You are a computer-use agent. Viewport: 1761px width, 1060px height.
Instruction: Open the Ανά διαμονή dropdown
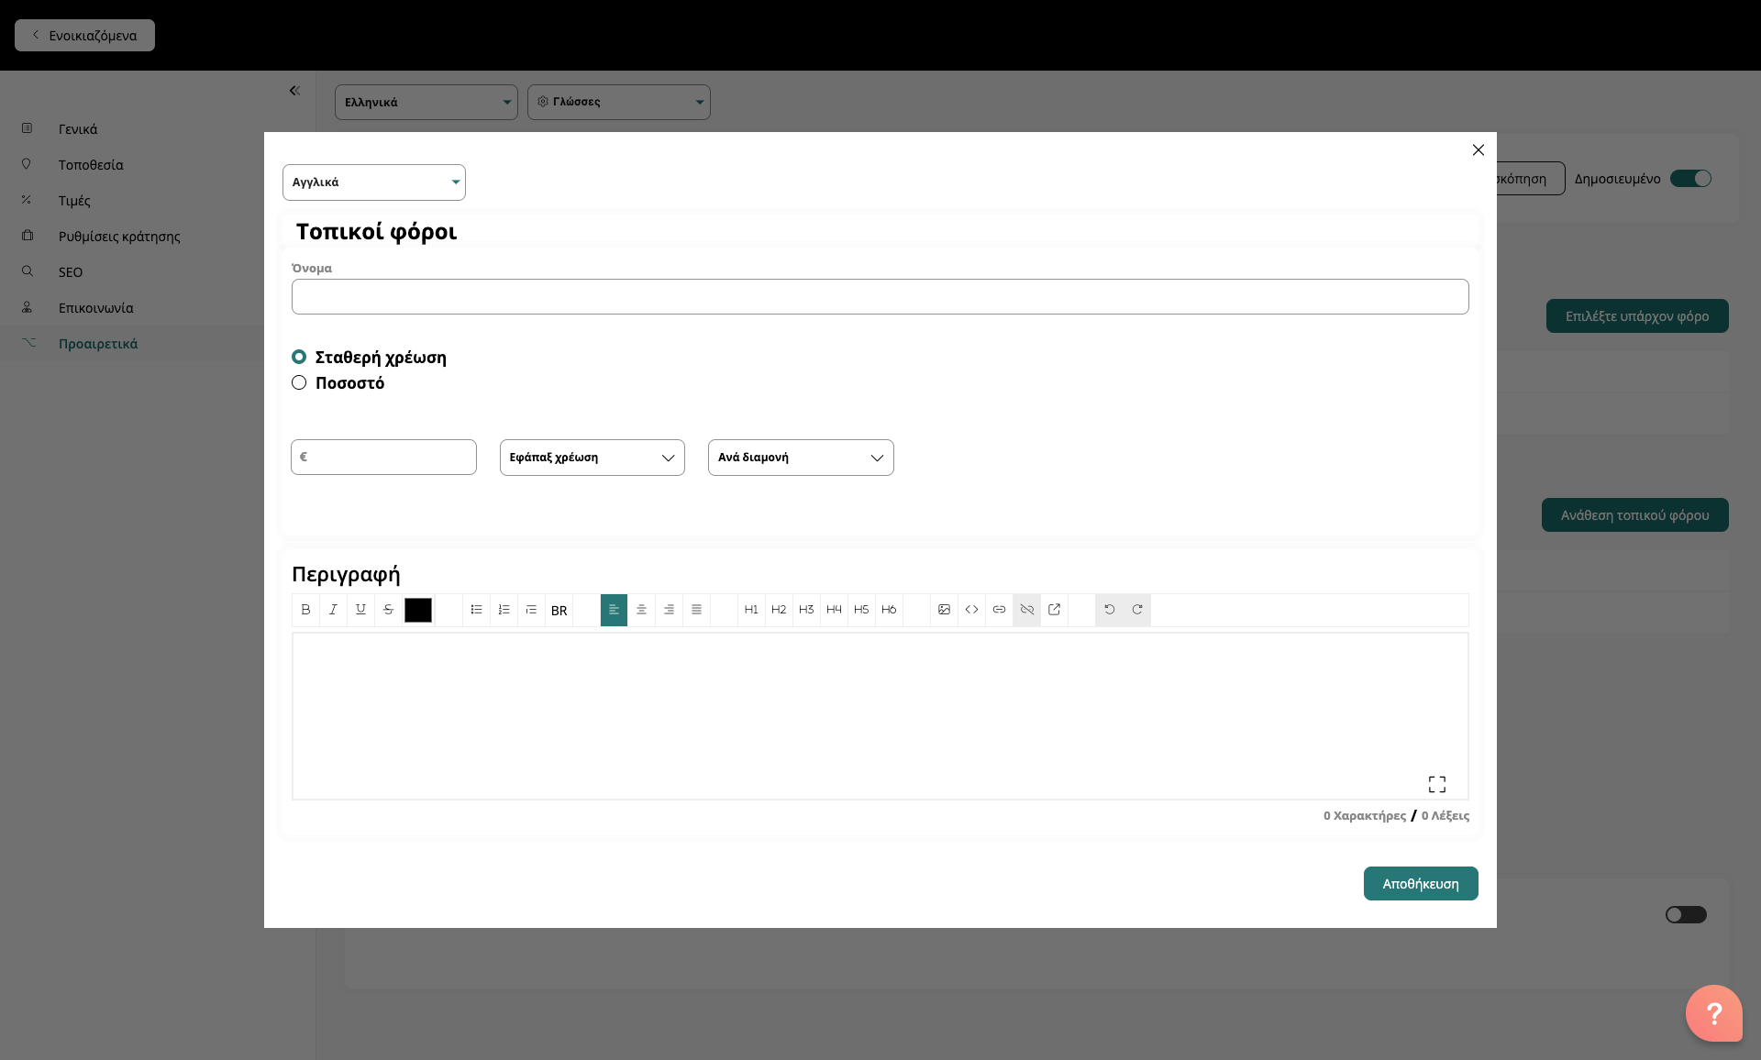(x=800, y=458)
